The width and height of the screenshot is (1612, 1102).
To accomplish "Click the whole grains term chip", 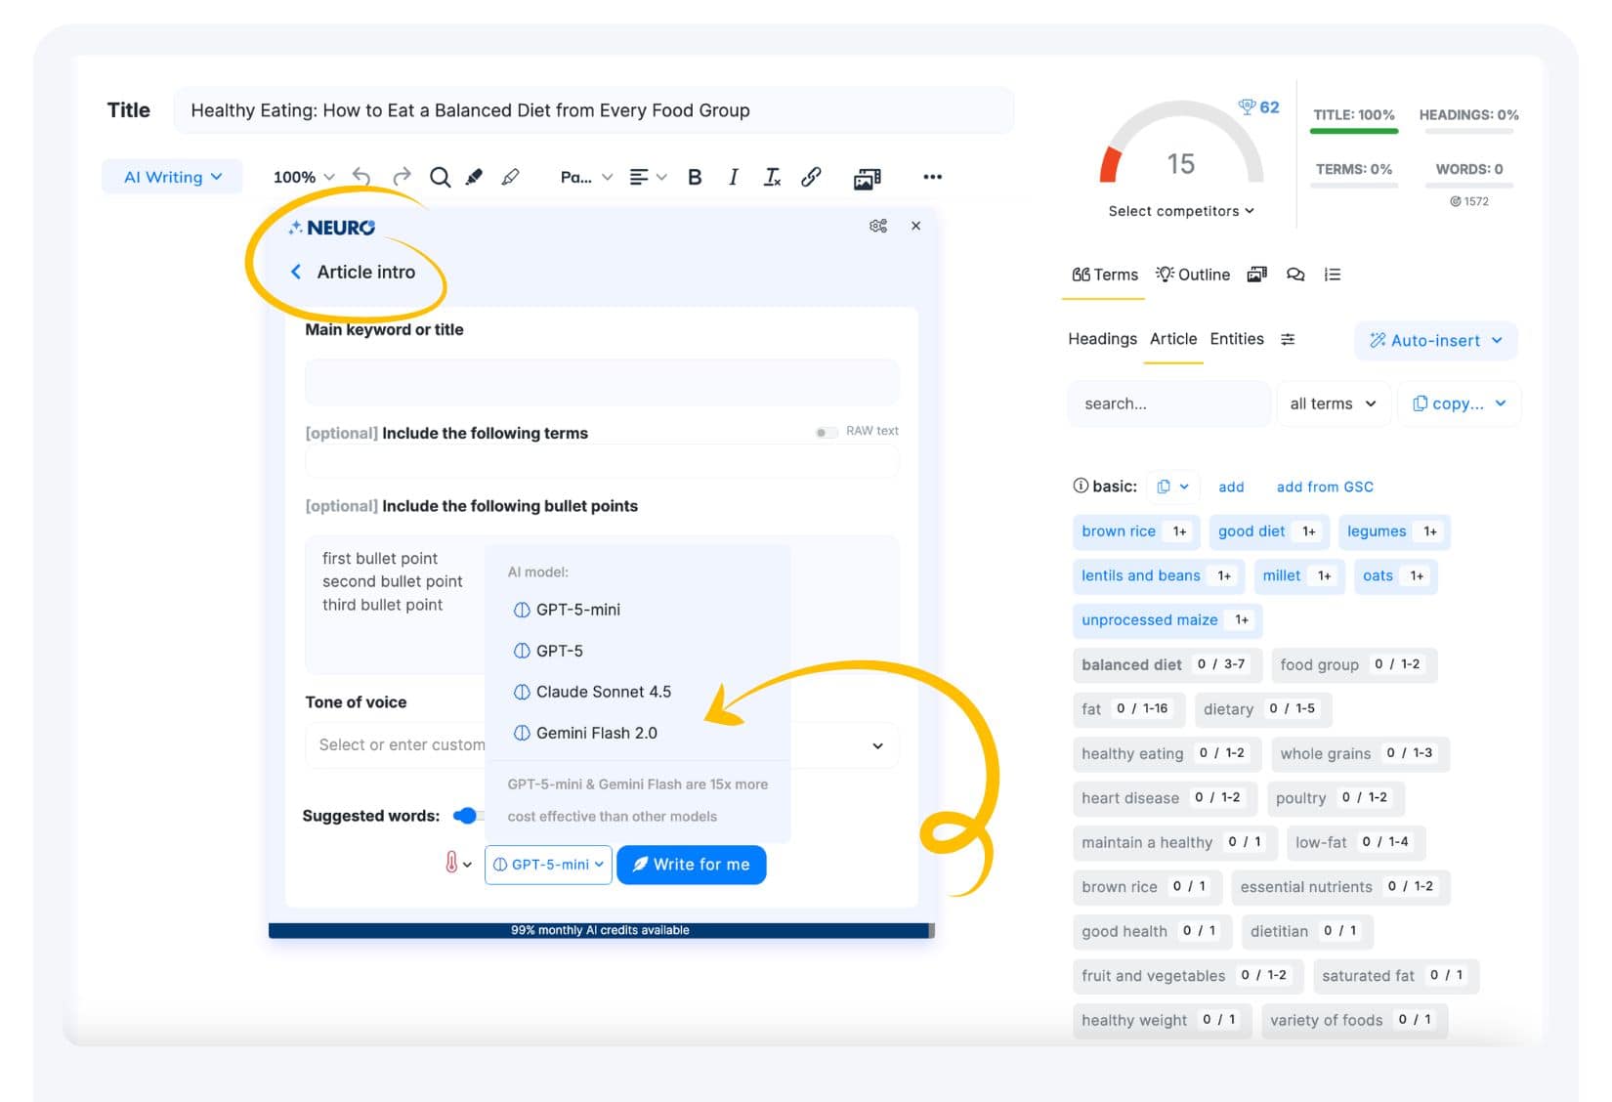I will click(1360, 753).
